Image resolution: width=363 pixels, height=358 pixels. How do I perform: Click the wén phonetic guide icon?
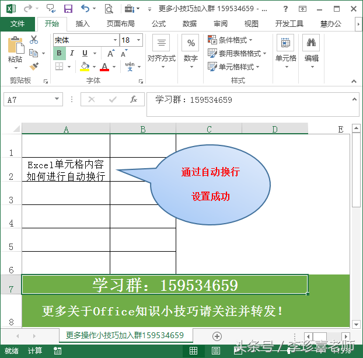pyautogui.click(x=130, y=67)
